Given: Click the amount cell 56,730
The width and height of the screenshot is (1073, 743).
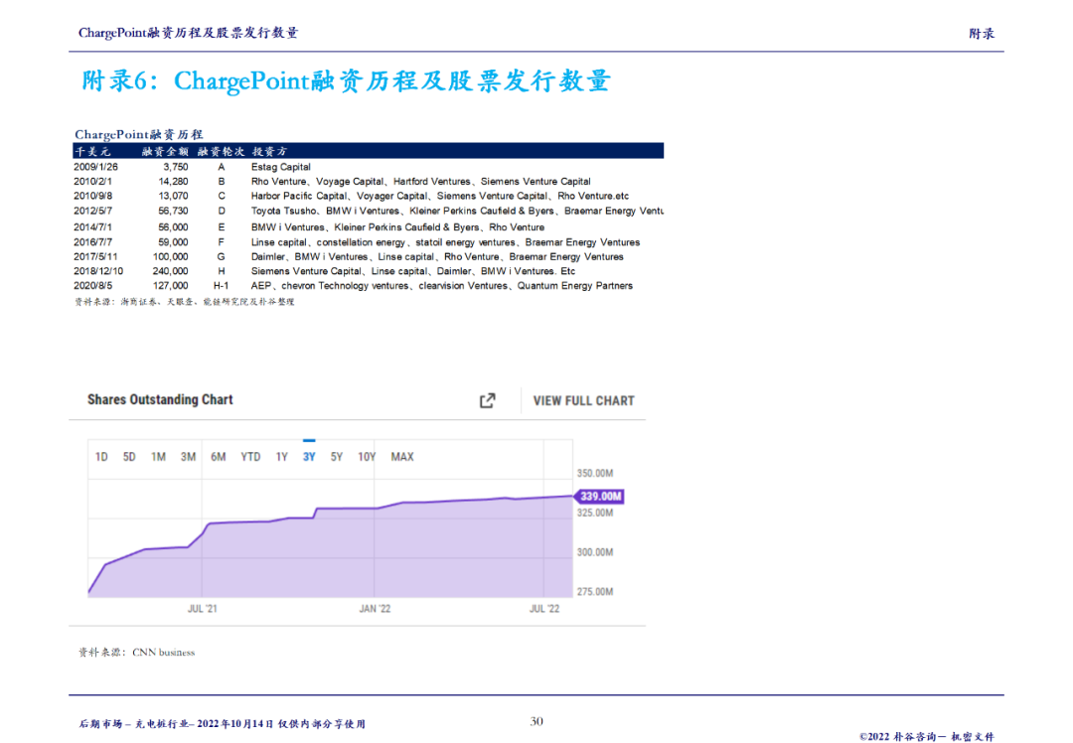Looking at the screenshot, I should [173, 211].
